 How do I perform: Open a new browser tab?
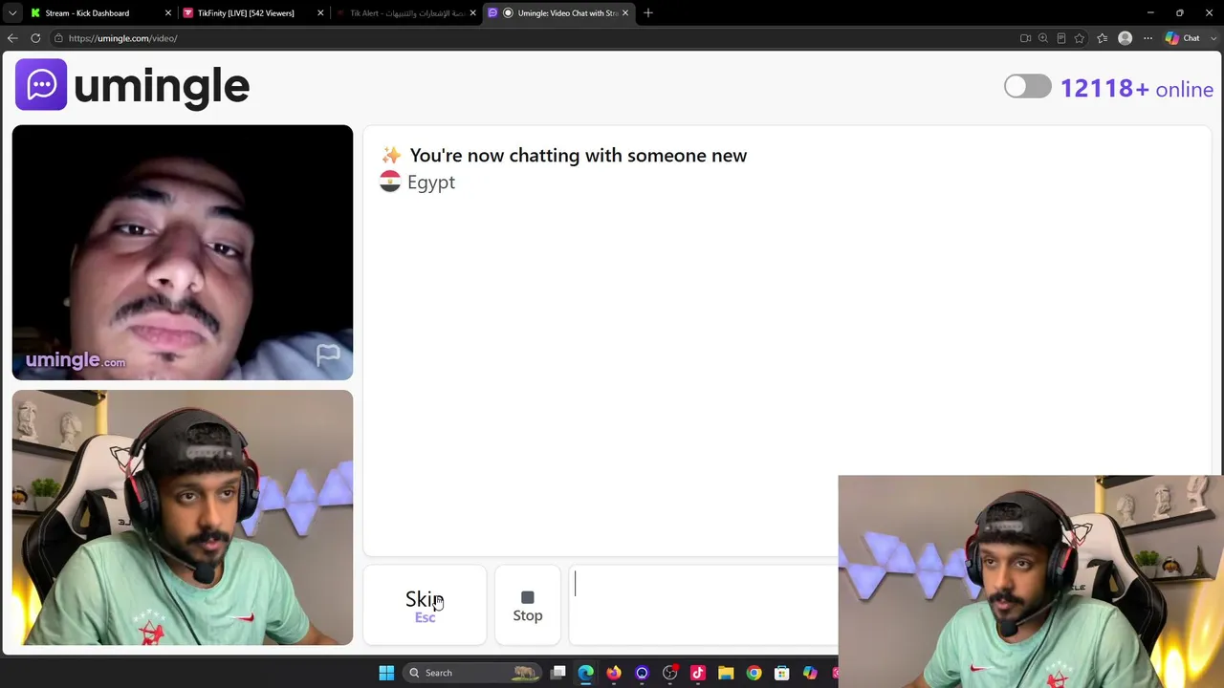tap(648, 13)
